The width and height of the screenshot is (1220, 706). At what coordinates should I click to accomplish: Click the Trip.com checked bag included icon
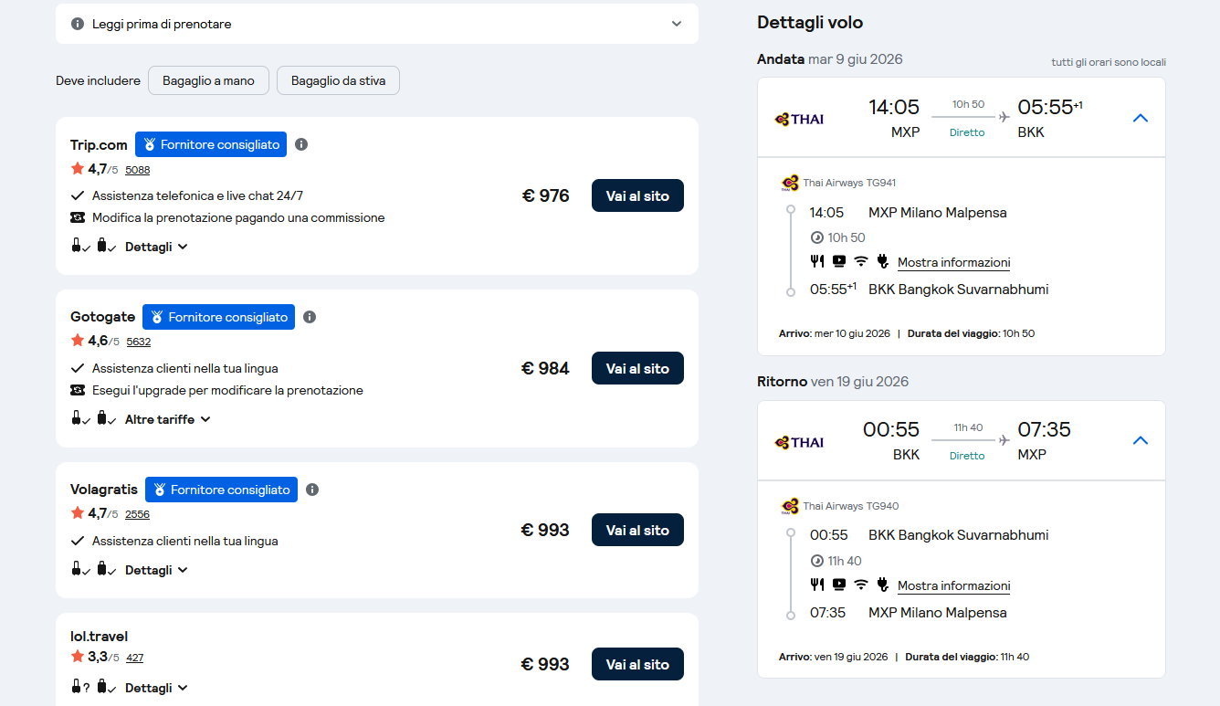click(106, 246)
